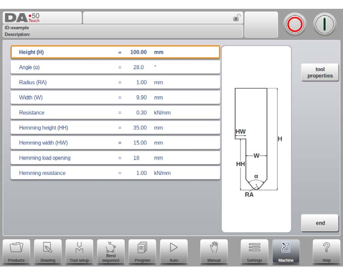Screen dimensions: 343x275
Task: Open the Settings list icon
Action: tap(255, 251)
